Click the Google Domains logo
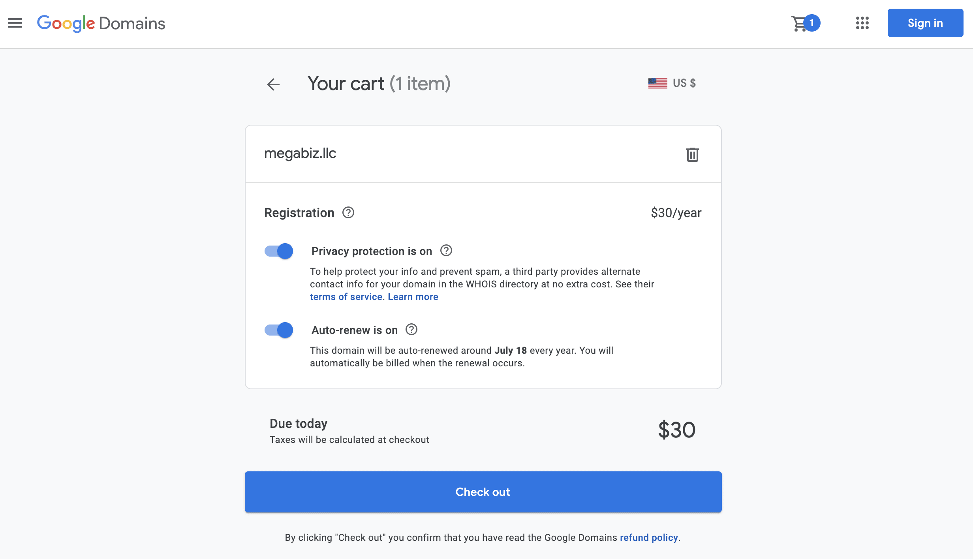 point(101,24)
